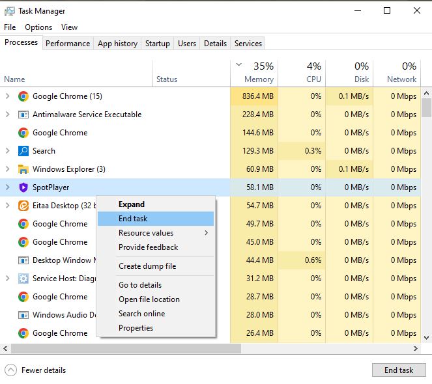Click the Chrome icon in the 49.7 MB row
This screenshot has height=384, width=432.
[x=23, y=224]
